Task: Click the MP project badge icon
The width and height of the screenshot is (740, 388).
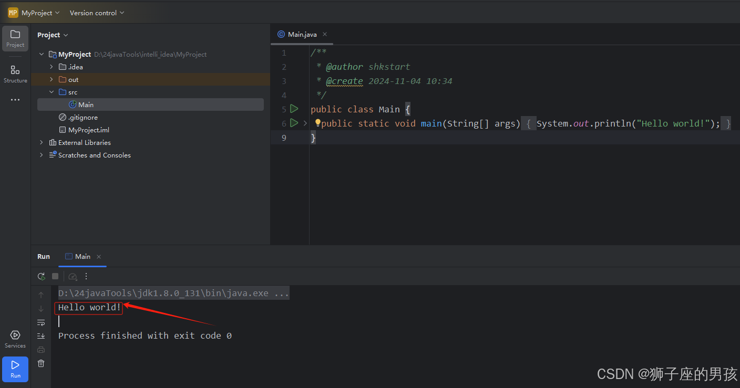Action: (13, 13)
